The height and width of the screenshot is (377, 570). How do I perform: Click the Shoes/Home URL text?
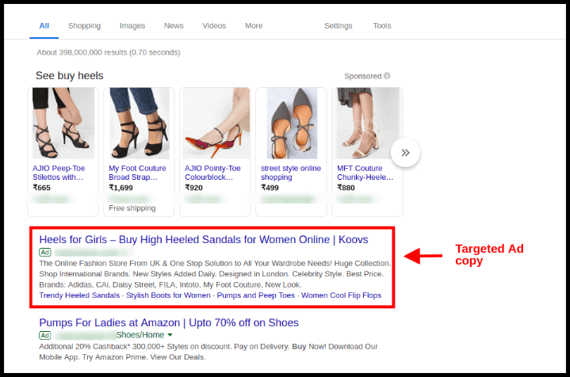point(140,335)
